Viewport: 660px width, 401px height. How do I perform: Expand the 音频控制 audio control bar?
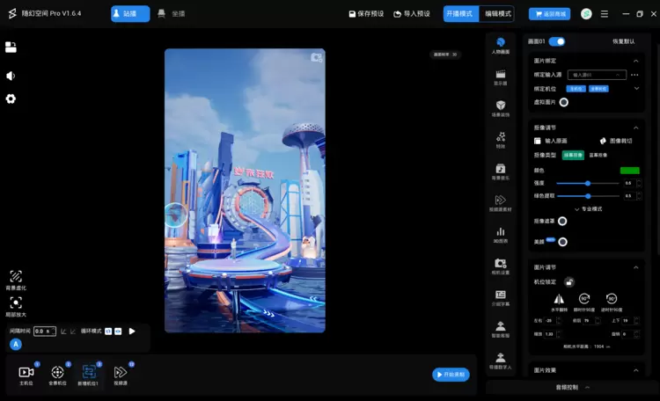pos(571,387)
